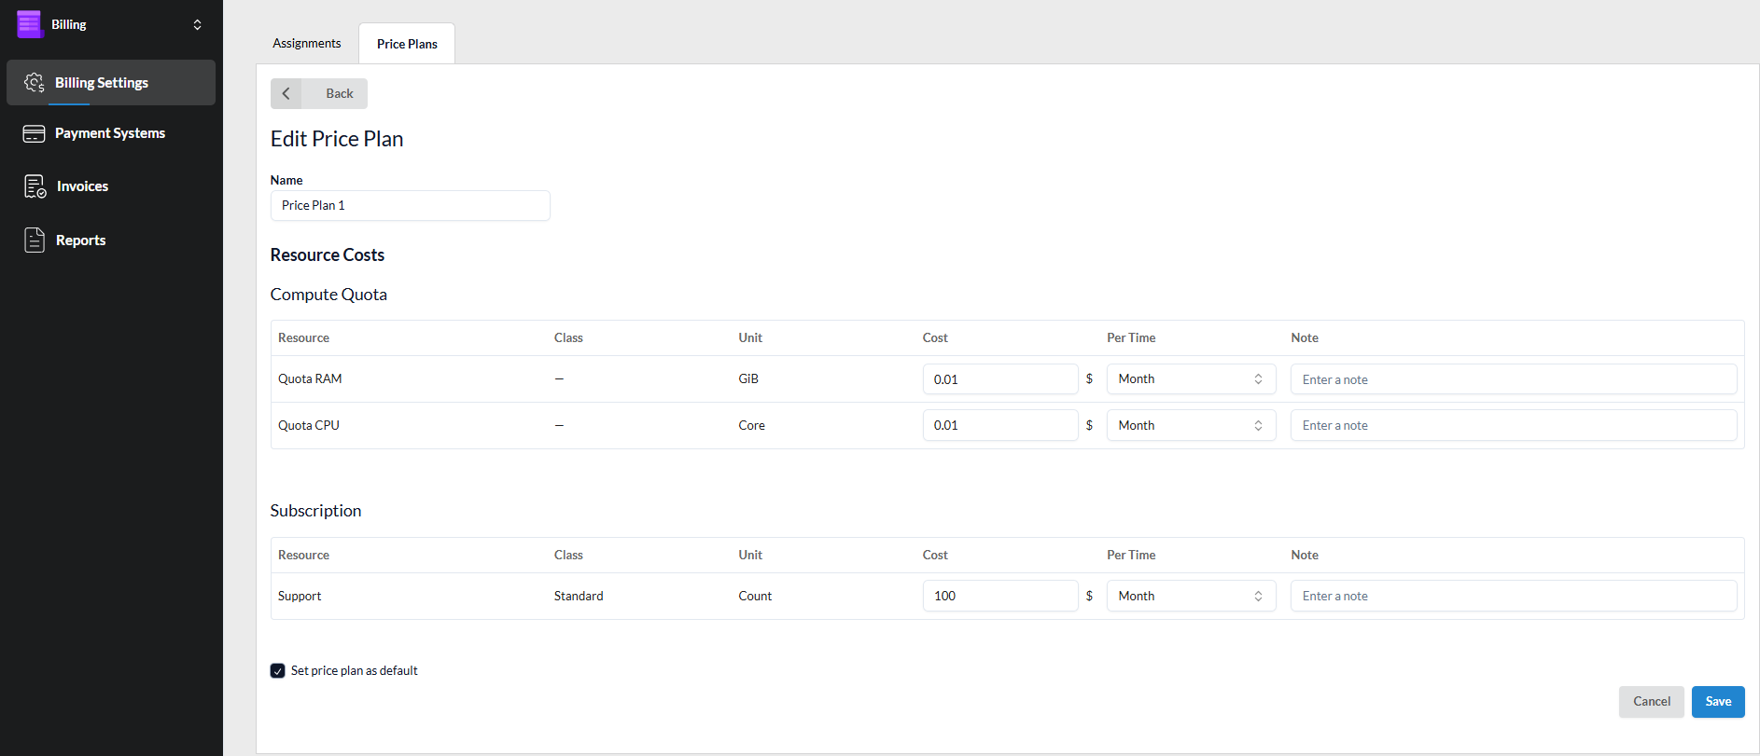Click the Billing Settings gear icon
The height and width of the screenshot is (756, 1760).
[35, 83]
